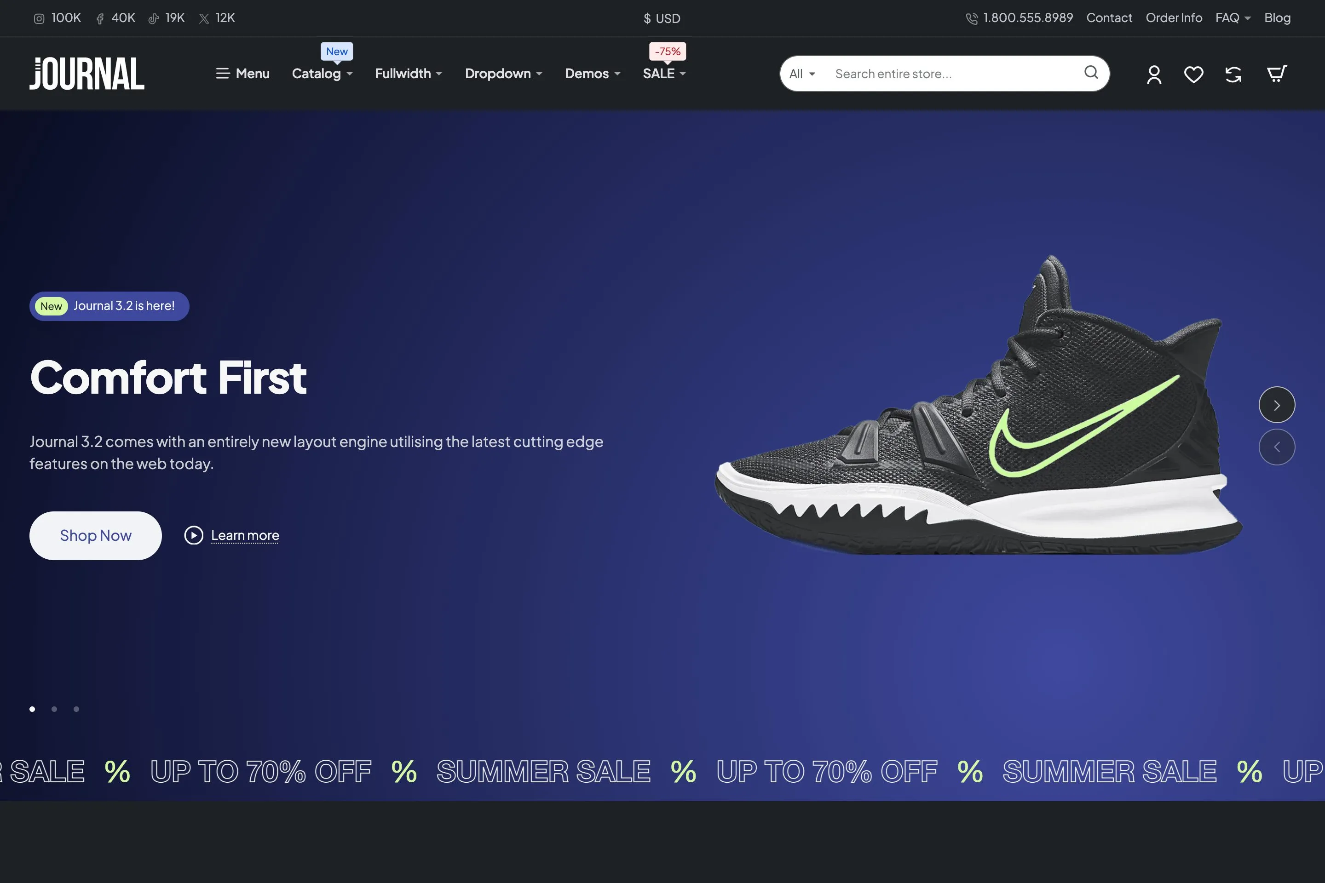1325x883 pixels.
Task: Open the All search category dropdown
Action: pos(802,74)
